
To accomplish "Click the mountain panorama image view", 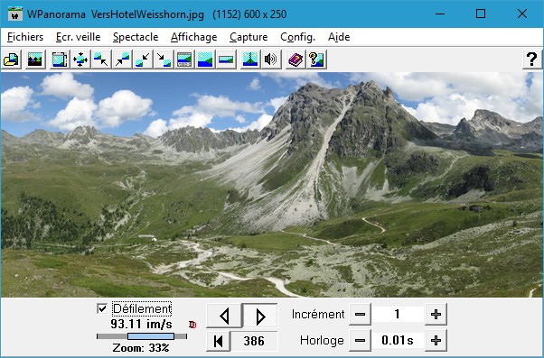I will click(272, 185).
